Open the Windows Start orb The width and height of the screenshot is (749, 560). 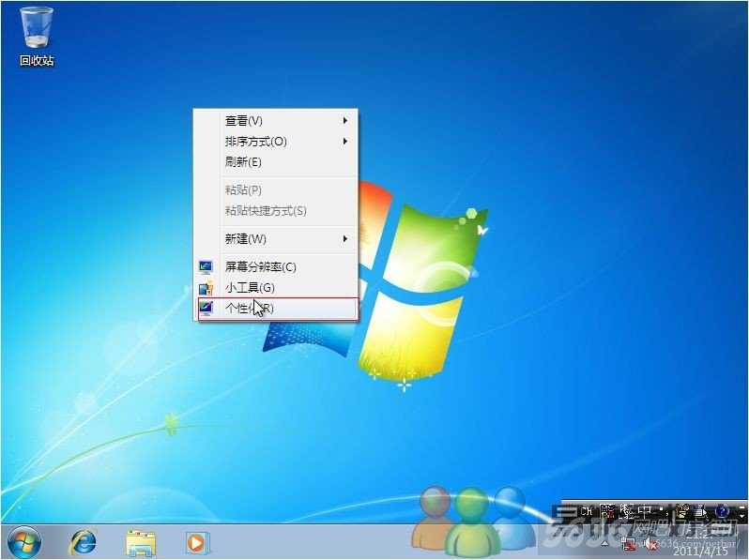pyautogui.click(x=23, y=542)
